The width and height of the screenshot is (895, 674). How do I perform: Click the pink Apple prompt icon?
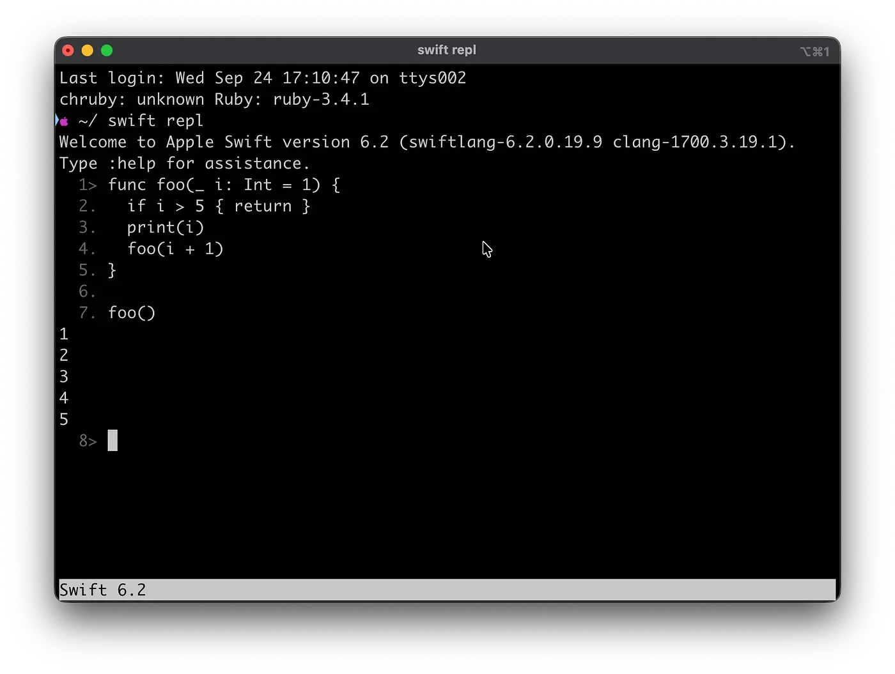tap(64, 121)
